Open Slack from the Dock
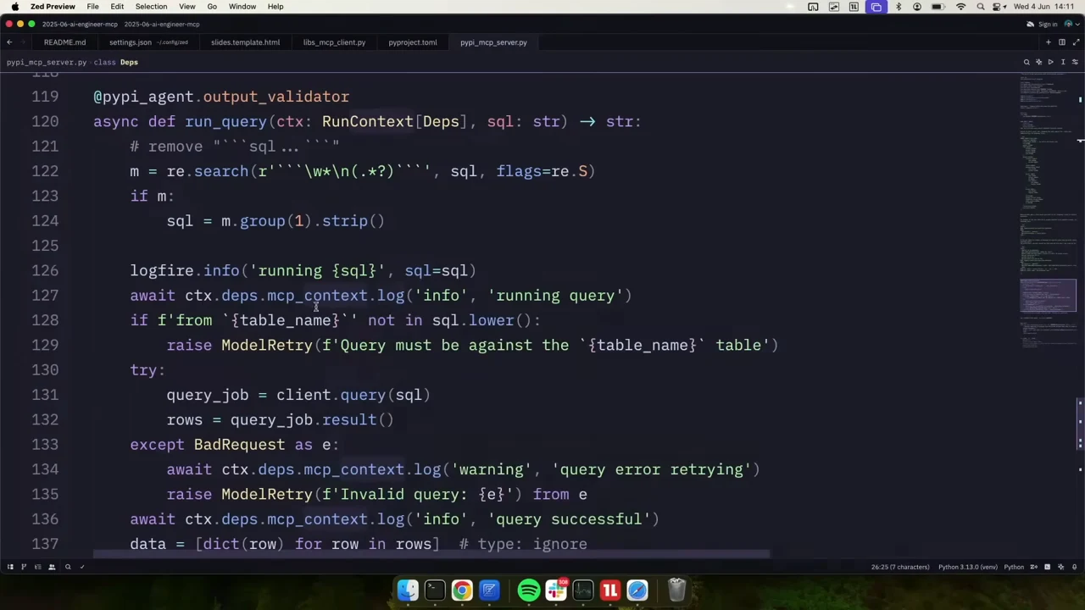1085x610 pixels. tap(556, 590)
